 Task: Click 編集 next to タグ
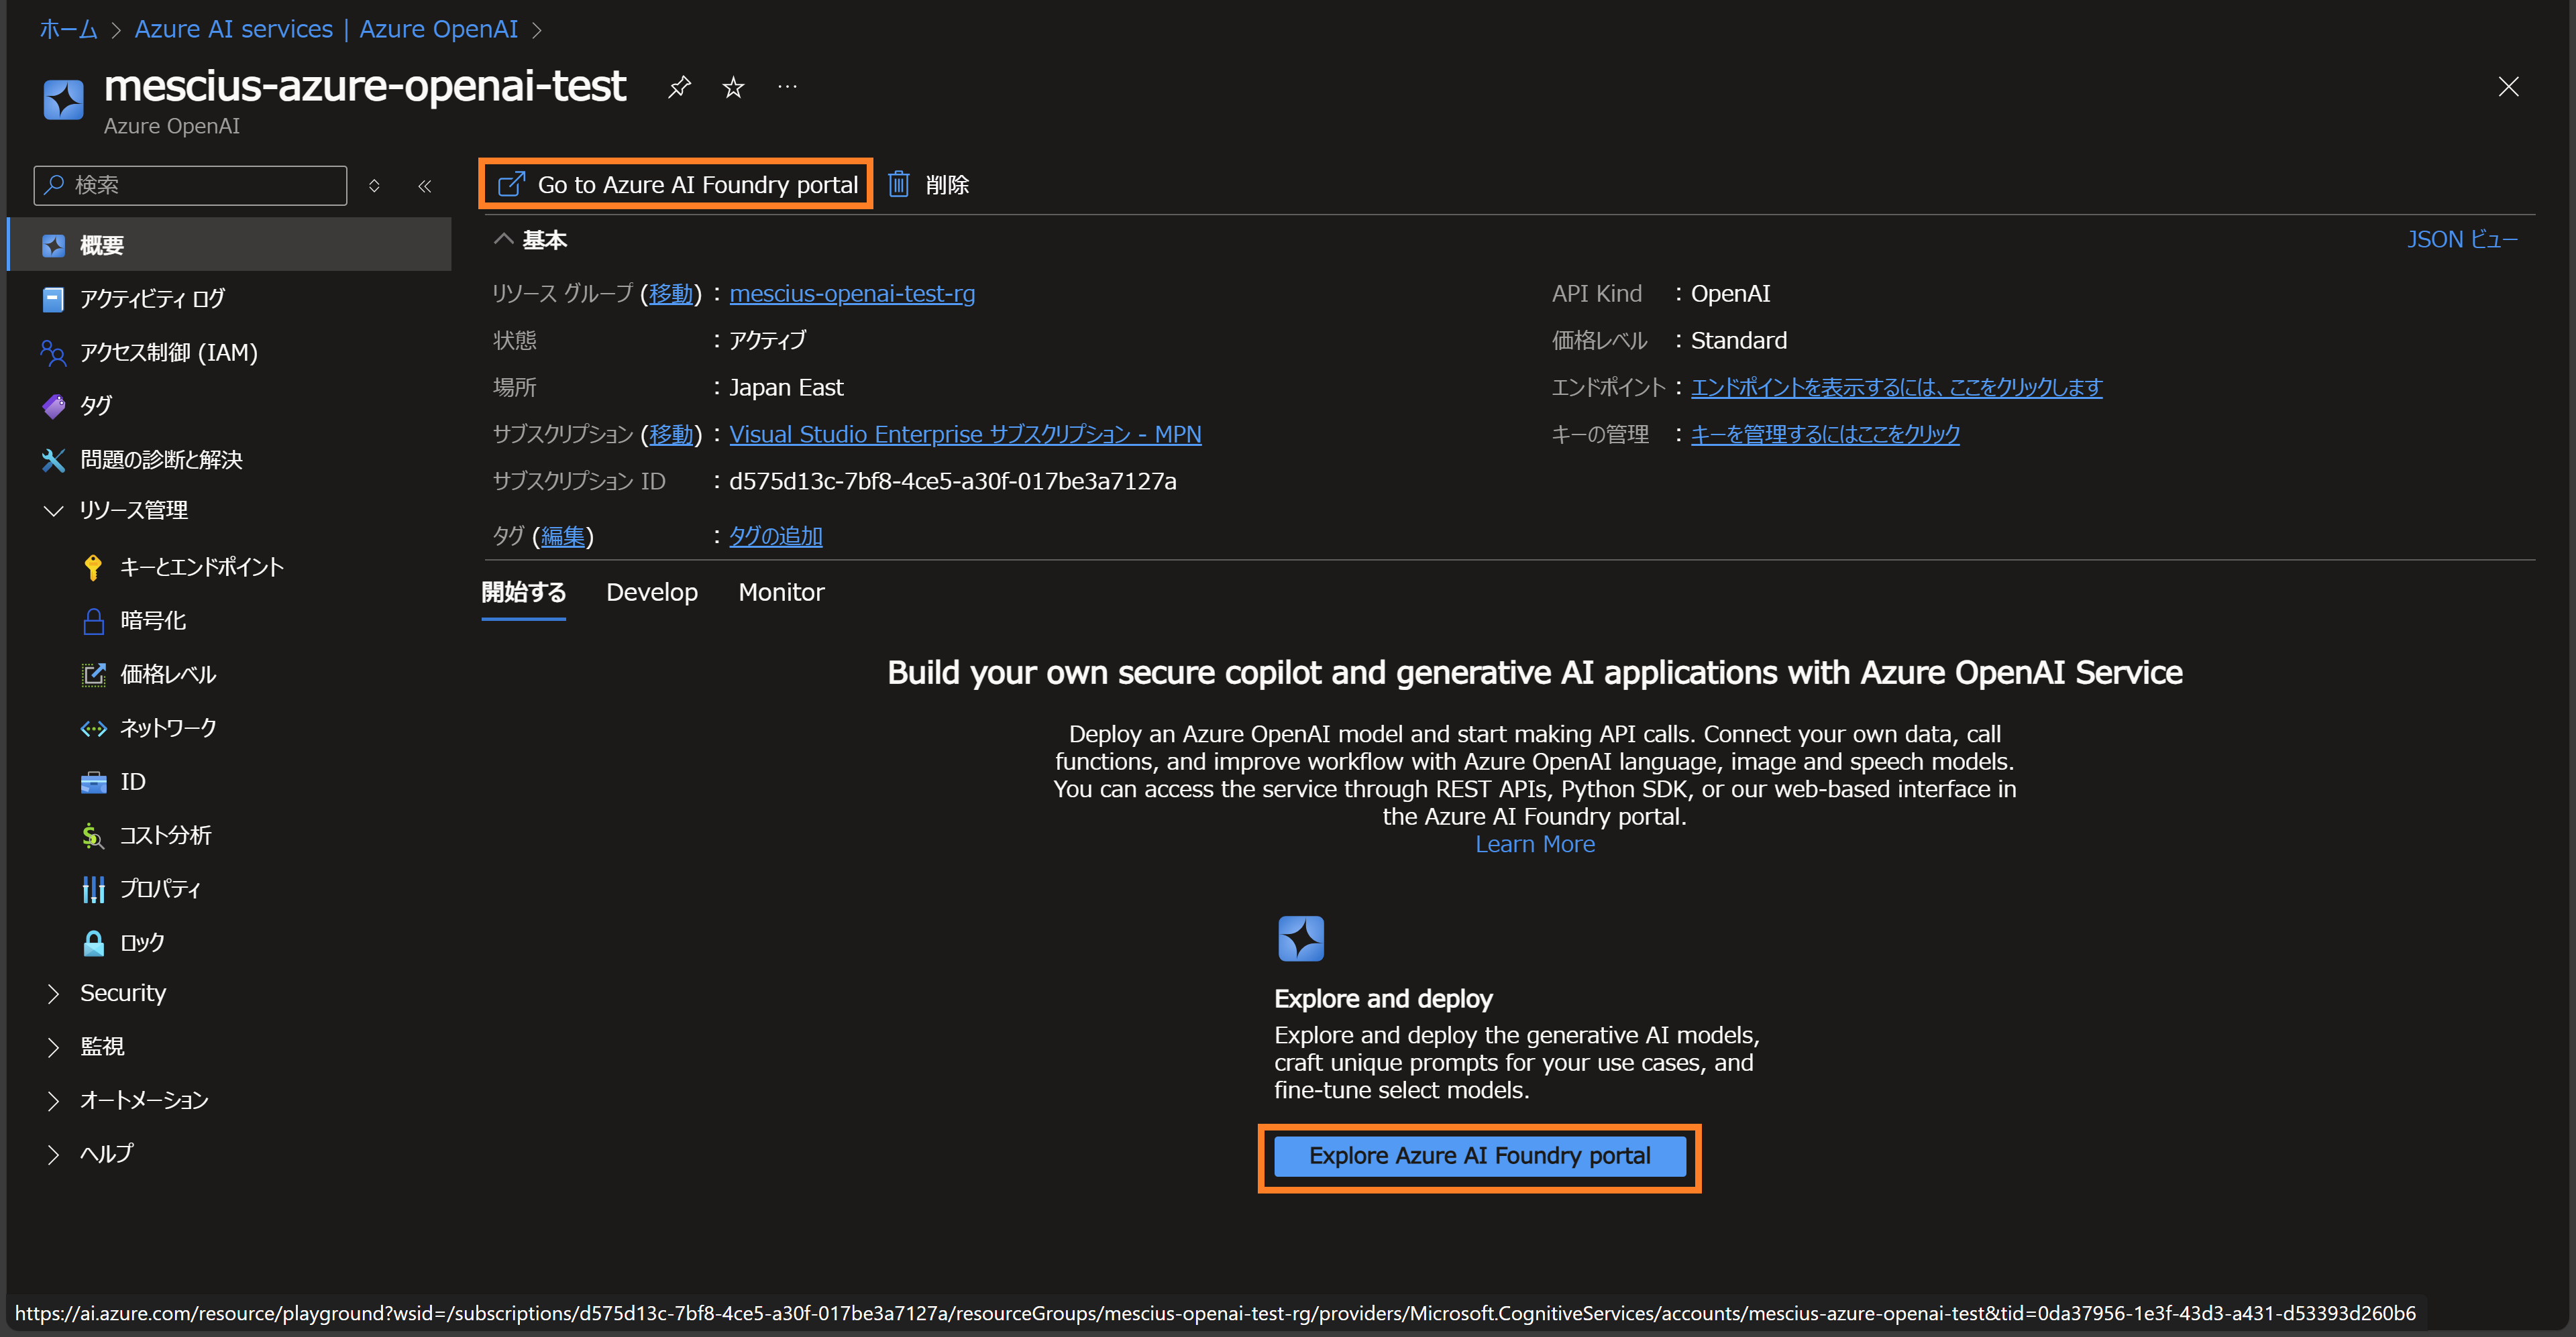[562, 536]
